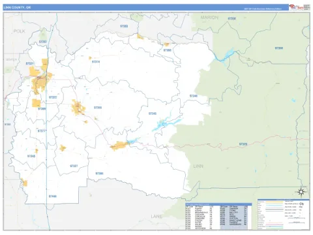Click the square Tangent city area above 97389

pyautogui.click(x=37, y=103)
